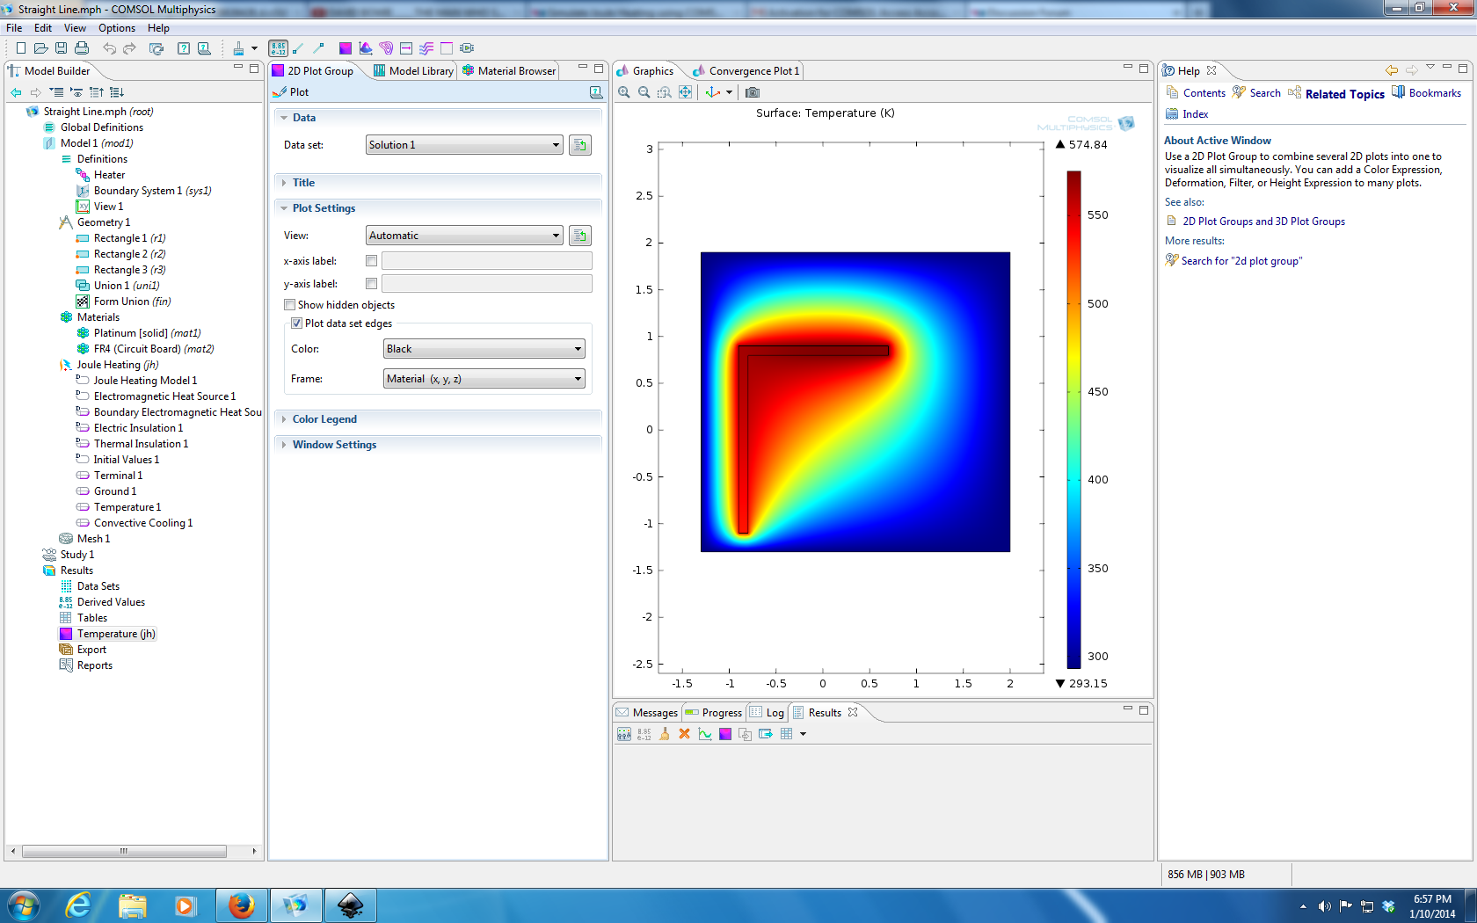Click the orange X delete icon in Results
1477x923 pixels.
click(684, 734)
